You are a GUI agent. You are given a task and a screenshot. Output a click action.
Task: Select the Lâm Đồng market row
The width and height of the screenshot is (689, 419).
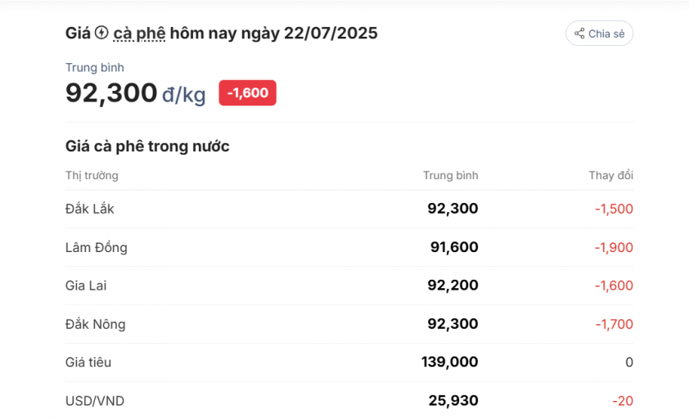click(x=349, y=247)
